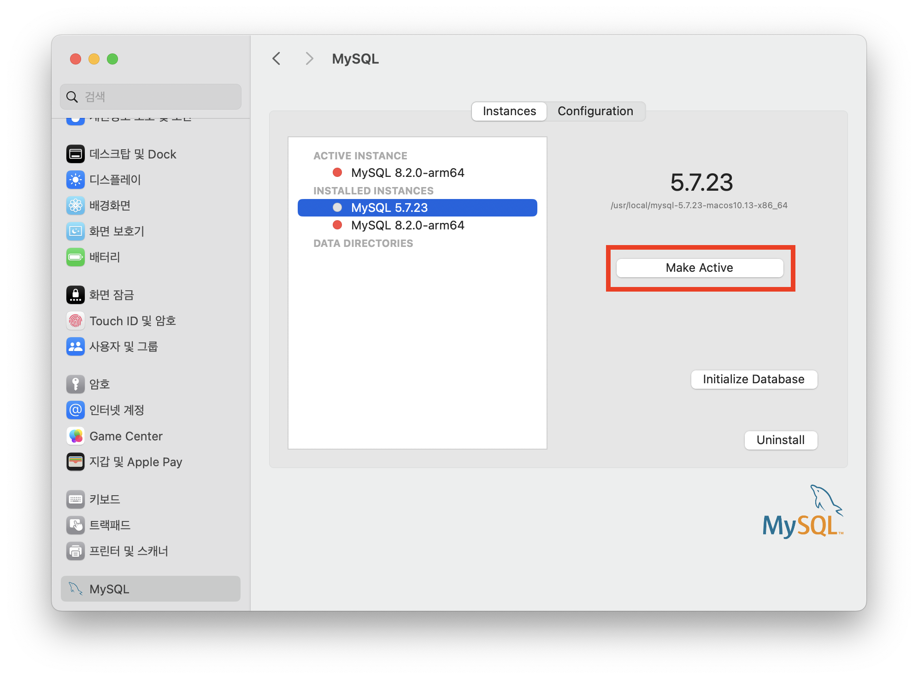This screenshot has width=918, height=679.
Task: Click the ACTIVE INSTANCE header
Action: tap(360, 156)
